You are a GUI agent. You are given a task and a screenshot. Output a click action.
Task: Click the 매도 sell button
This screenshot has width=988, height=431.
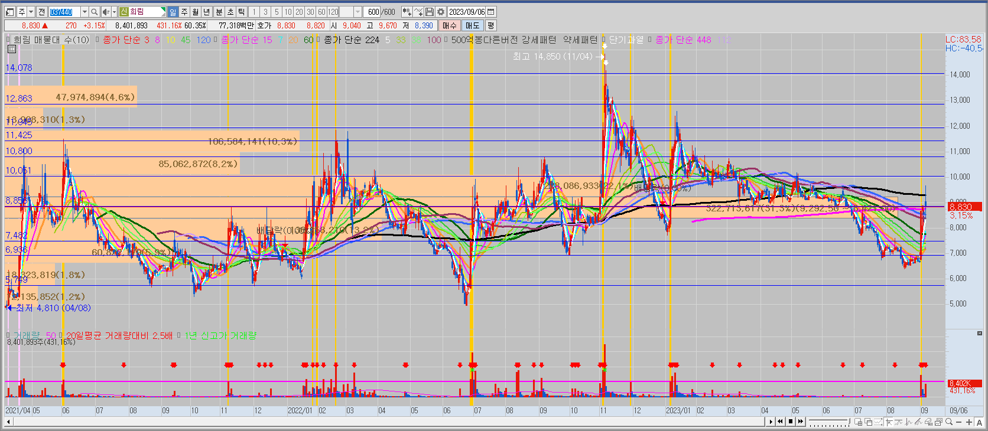(473, 25)
